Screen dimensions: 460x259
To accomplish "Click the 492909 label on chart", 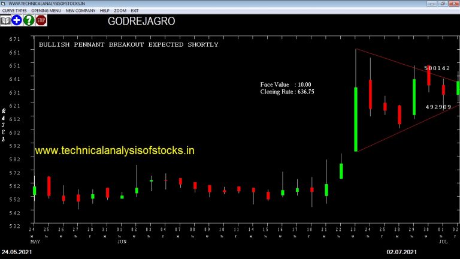I will (438, 107).
